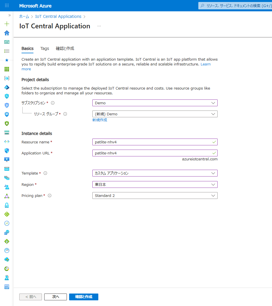Expand the Template dropdown
272x306 pixels.
pos(155,173)
